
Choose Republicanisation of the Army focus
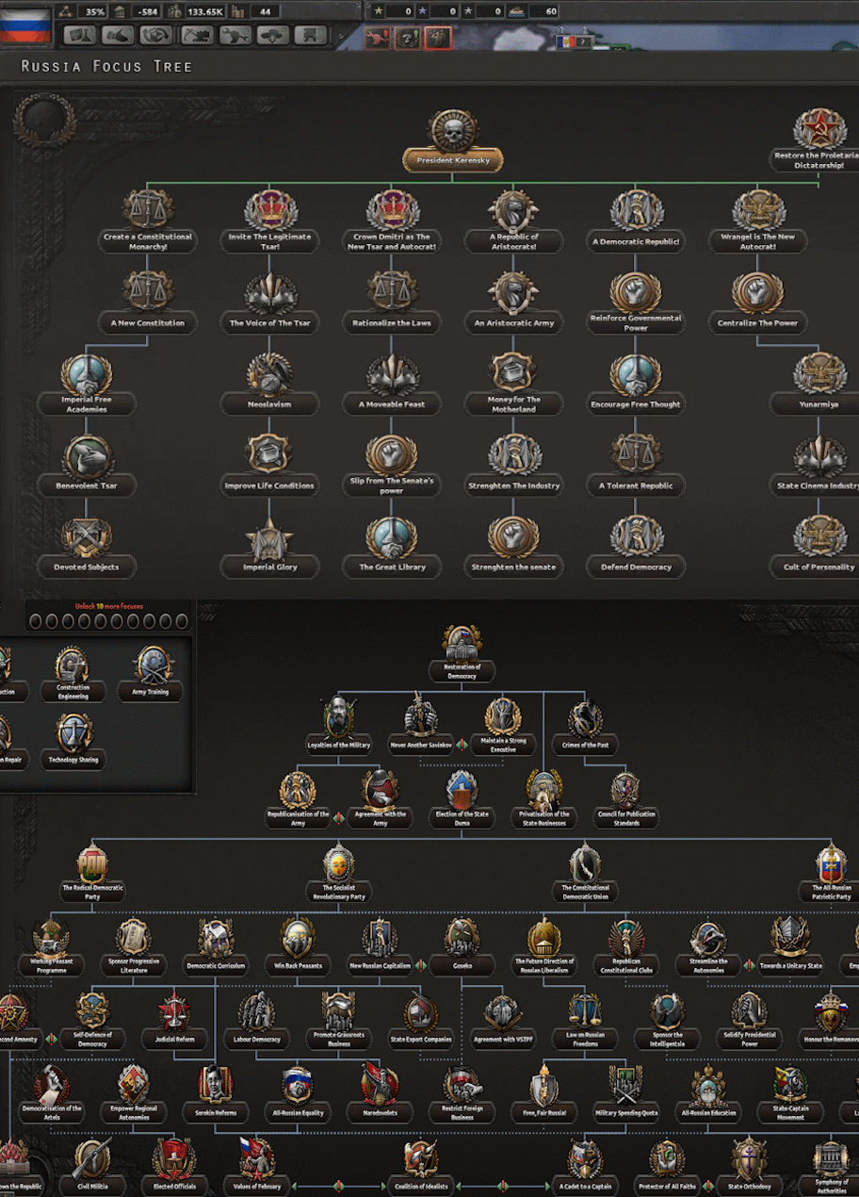pos(298,798)
